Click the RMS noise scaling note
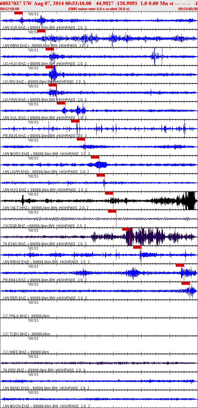This screenshot has width=198, height=408. click(x=99, y=9)
